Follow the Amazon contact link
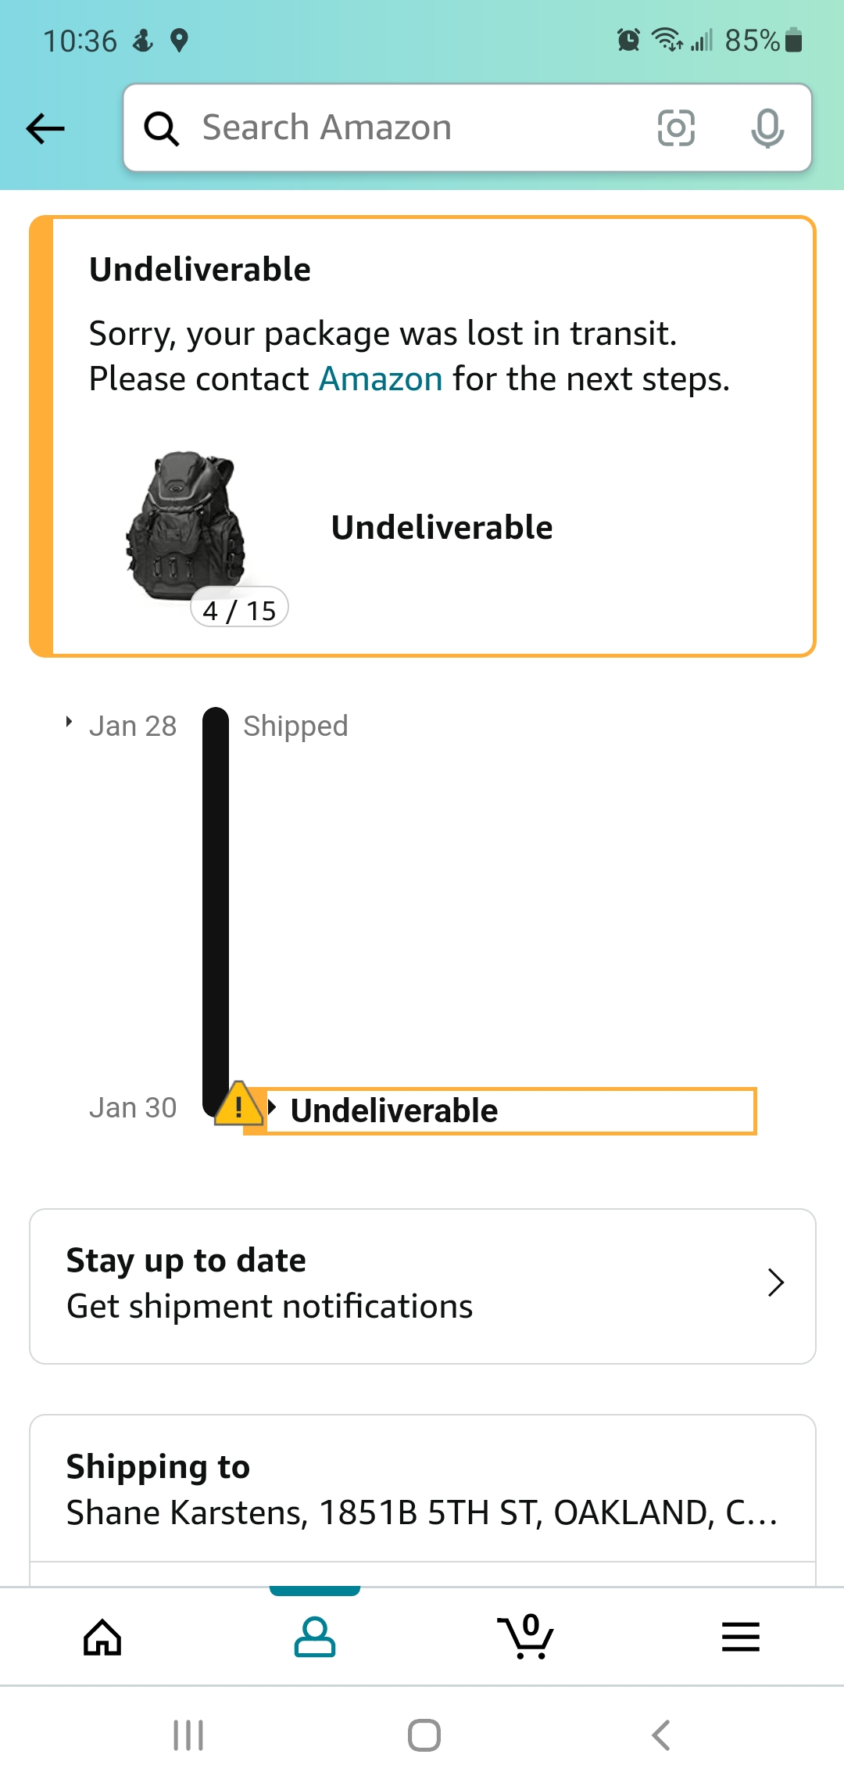 381,379
